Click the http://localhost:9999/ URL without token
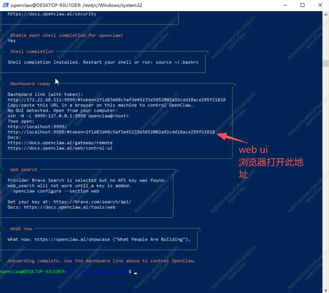Viewport: 329px width, 293px height. 37,127
